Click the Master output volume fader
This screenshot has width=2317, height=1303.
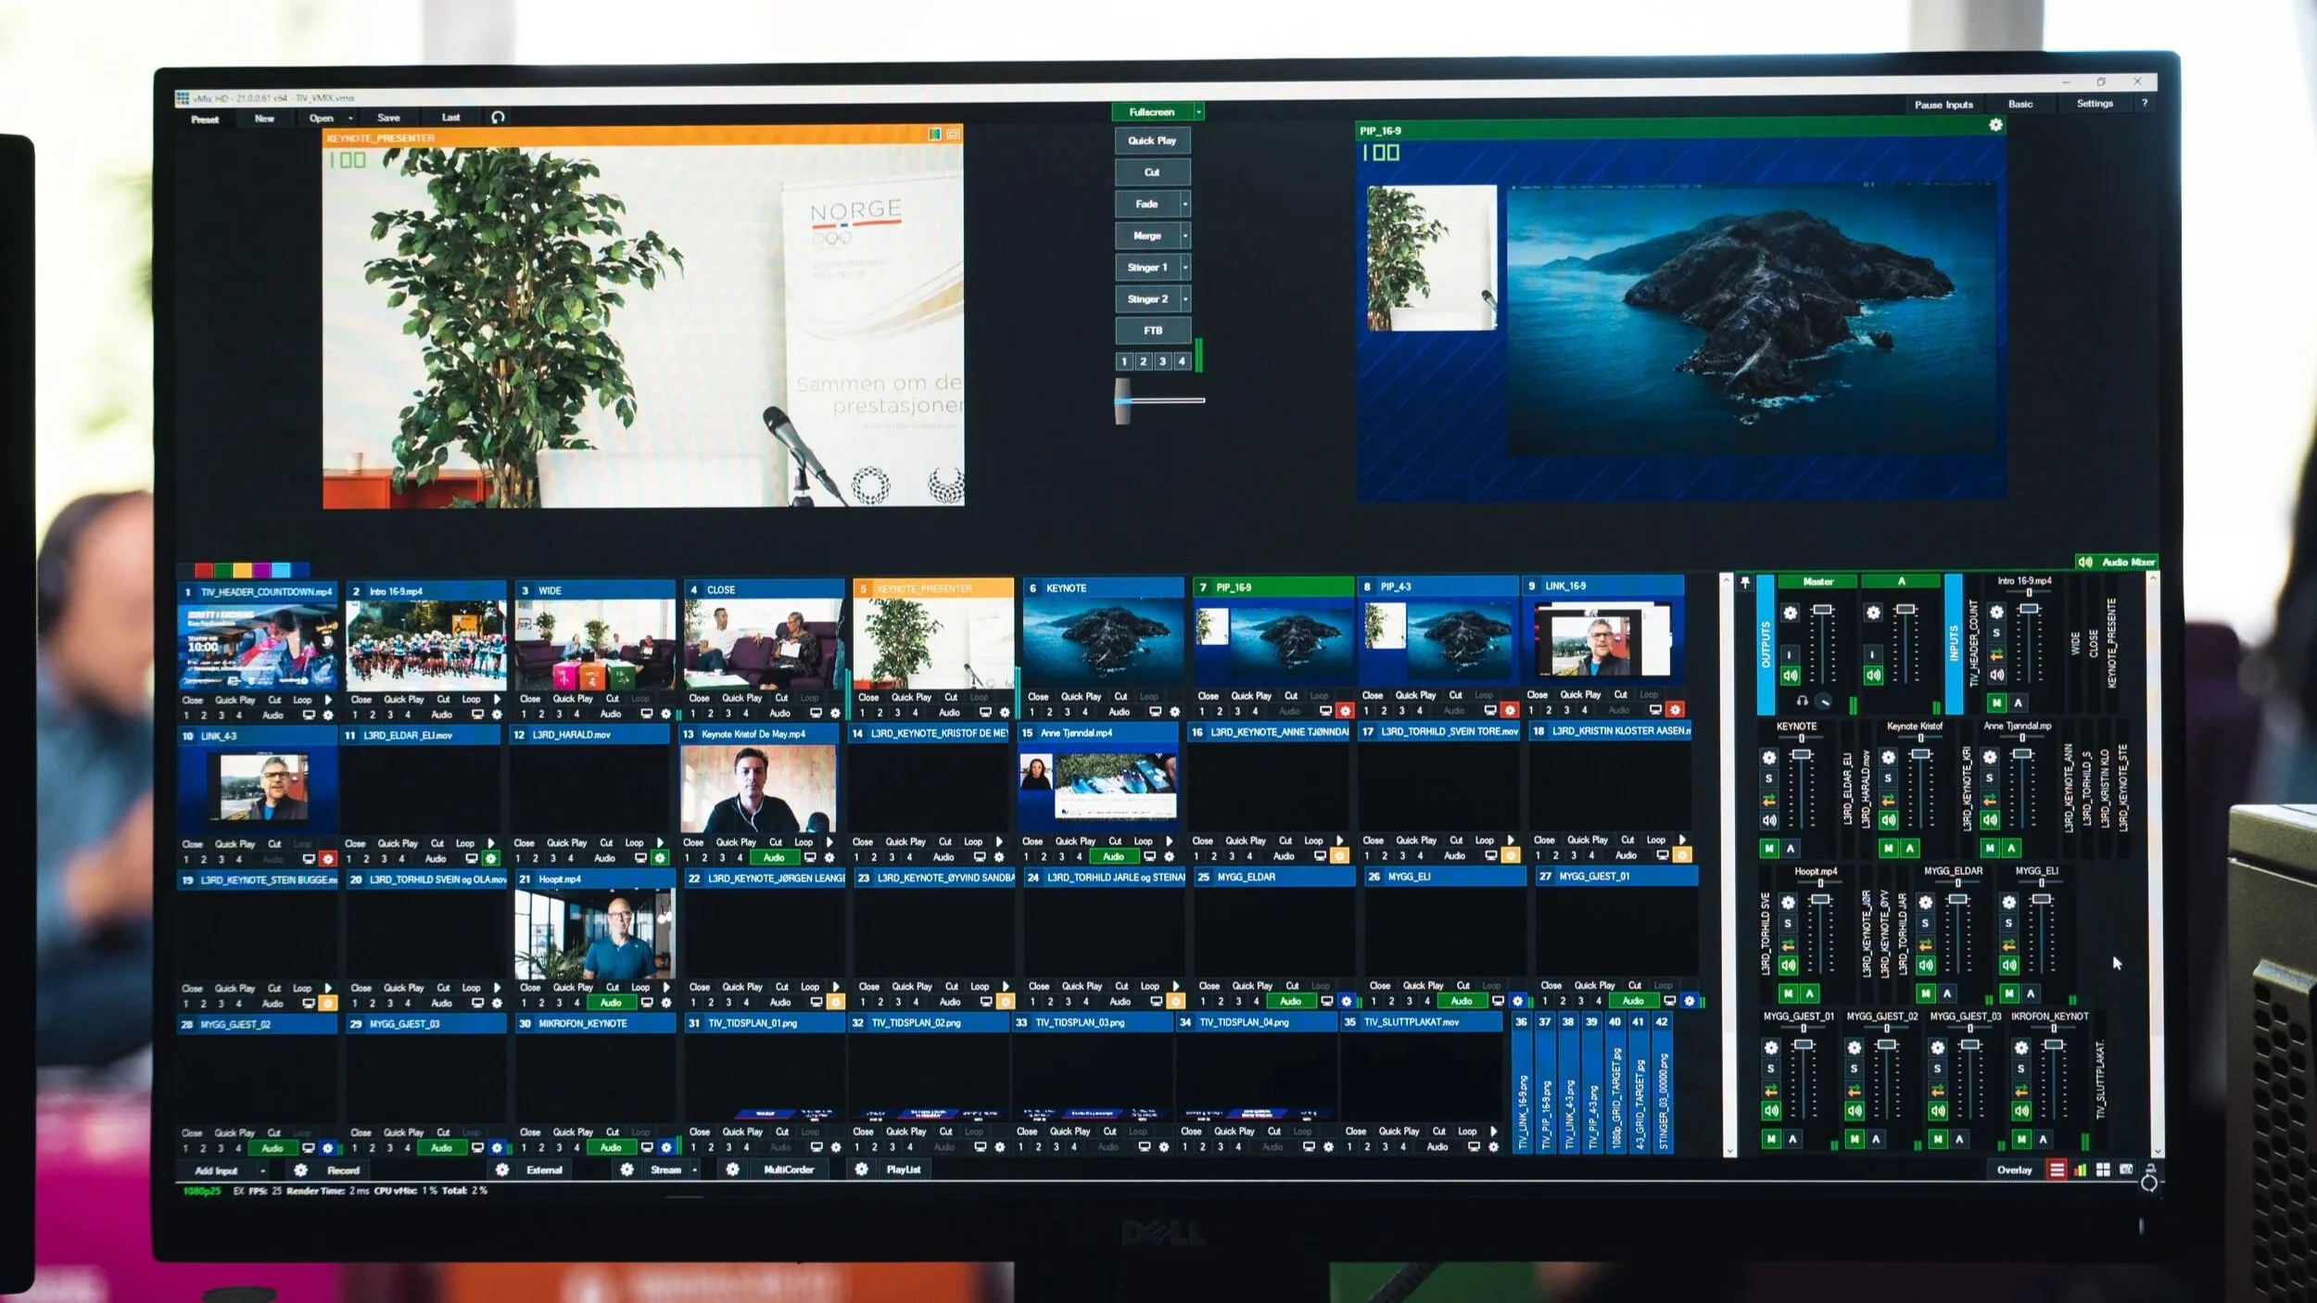pos(1822,610)
